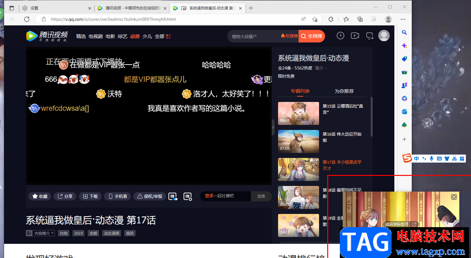The image size is (471, 258).
Task: Open the 少儿 navigation item
Action: 147,36
